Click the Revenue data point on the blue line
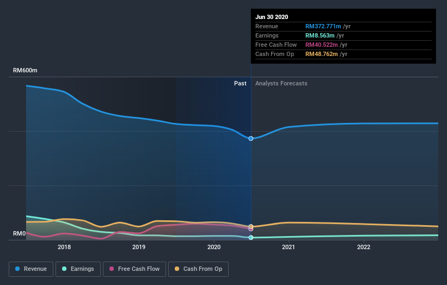Viewport: 447px width, 285px height. point(251,138)
